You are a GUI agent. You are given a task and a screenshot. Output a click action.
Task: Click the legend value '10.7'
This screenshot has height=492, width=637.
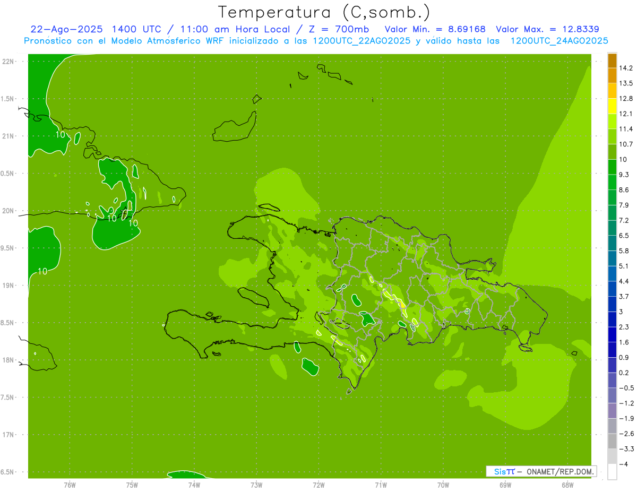[x=626, y=144]
